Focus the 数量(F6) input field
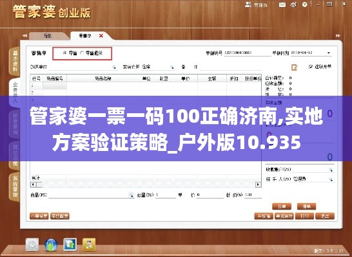Screen dimensions: 352x257 [x=166, y=195]
